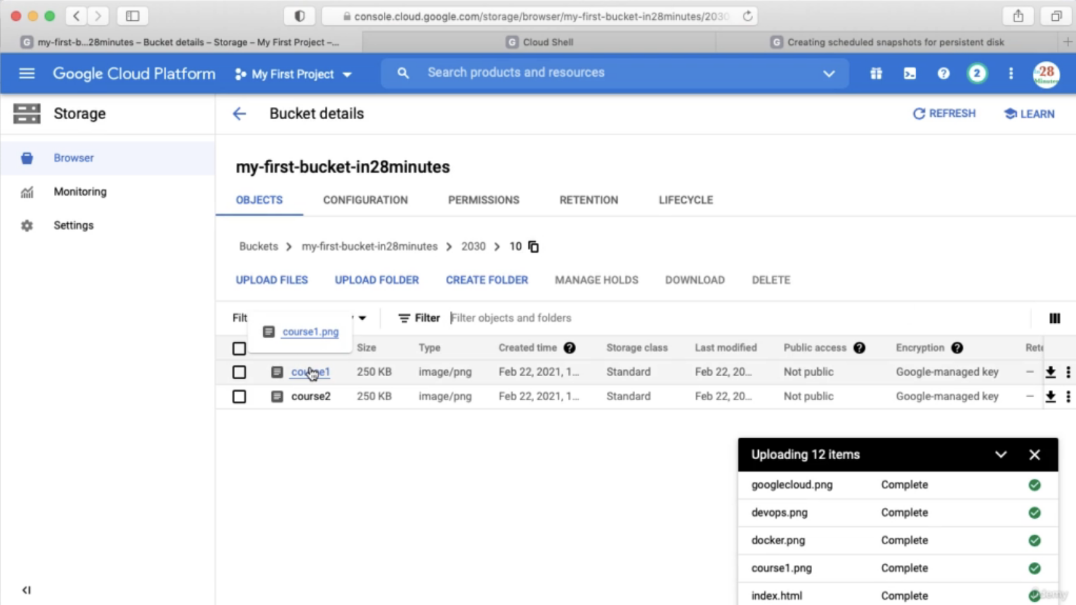Switch to Cloud Shell browser tab

pyautogui.click(x=539, y=42)
